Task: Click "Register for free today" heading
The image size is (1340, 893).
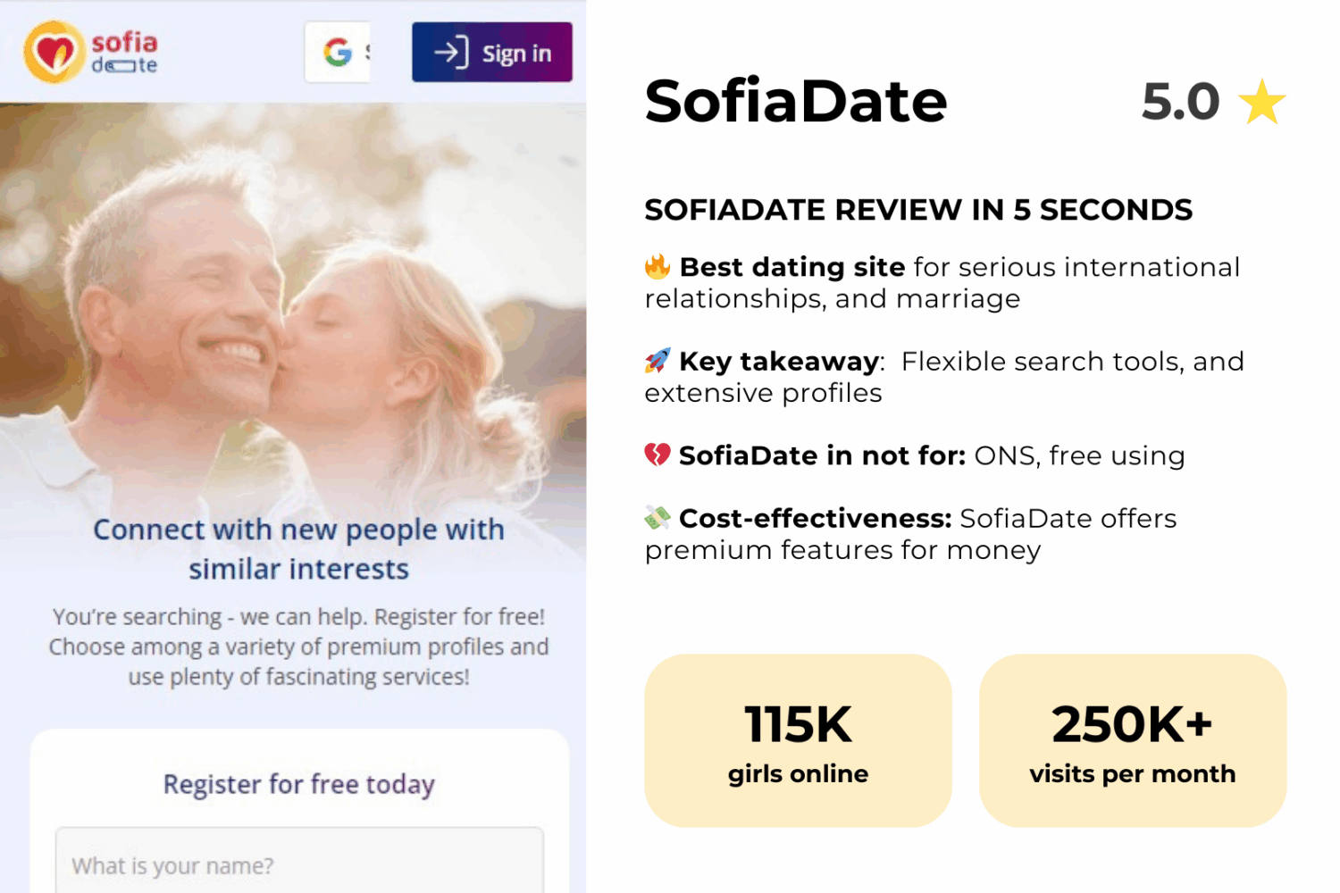Action: [298, 784]
